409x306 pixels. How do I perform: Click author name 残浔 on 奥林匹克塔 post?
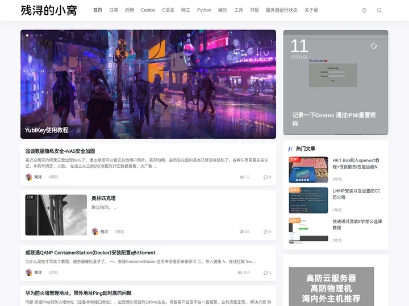point(104,232)
